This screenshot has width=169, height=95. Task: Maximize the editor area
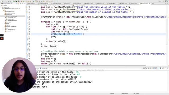click(x=168, y=4)
